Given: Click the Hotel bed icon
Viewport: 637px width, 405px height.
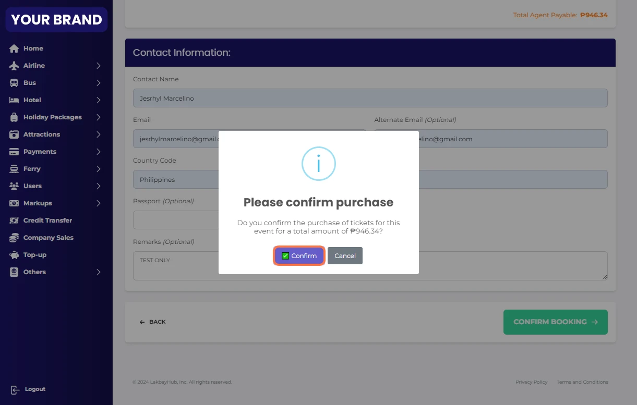Looking at the screenshot, I should pos(14,100).
